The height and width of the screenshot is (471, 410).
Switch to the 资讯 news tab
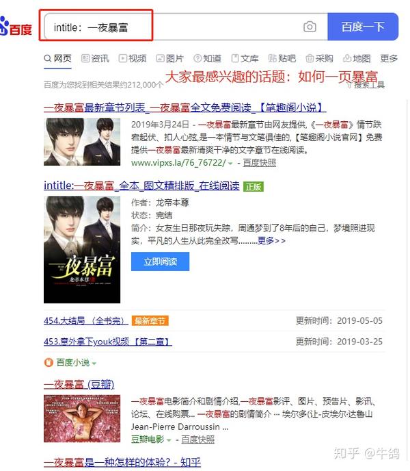click(96, 58)
